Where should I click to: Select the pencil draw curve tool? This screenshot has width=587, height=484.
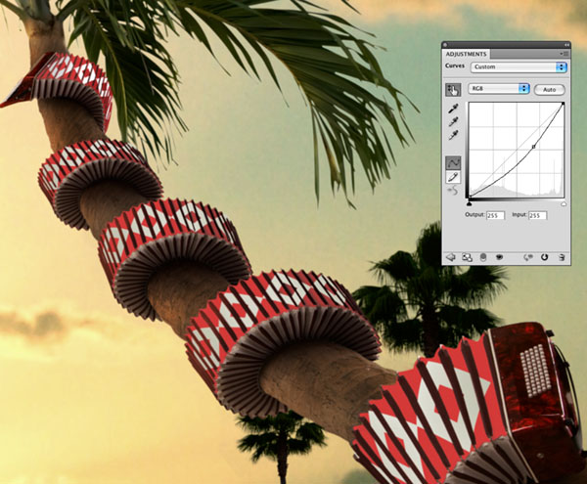(x=453, y=177)
